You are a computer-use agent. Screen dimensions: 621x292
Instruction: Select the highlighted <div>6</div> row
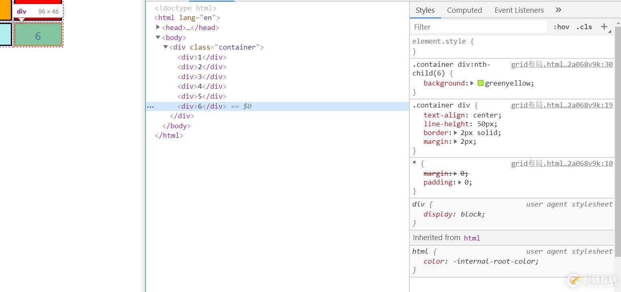point(277,106)
